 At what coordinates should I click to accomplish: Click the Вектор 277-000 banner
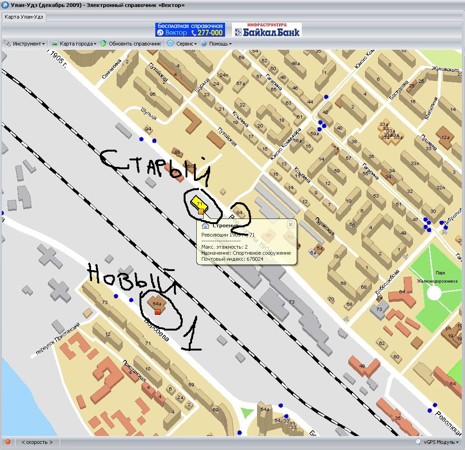190,30
